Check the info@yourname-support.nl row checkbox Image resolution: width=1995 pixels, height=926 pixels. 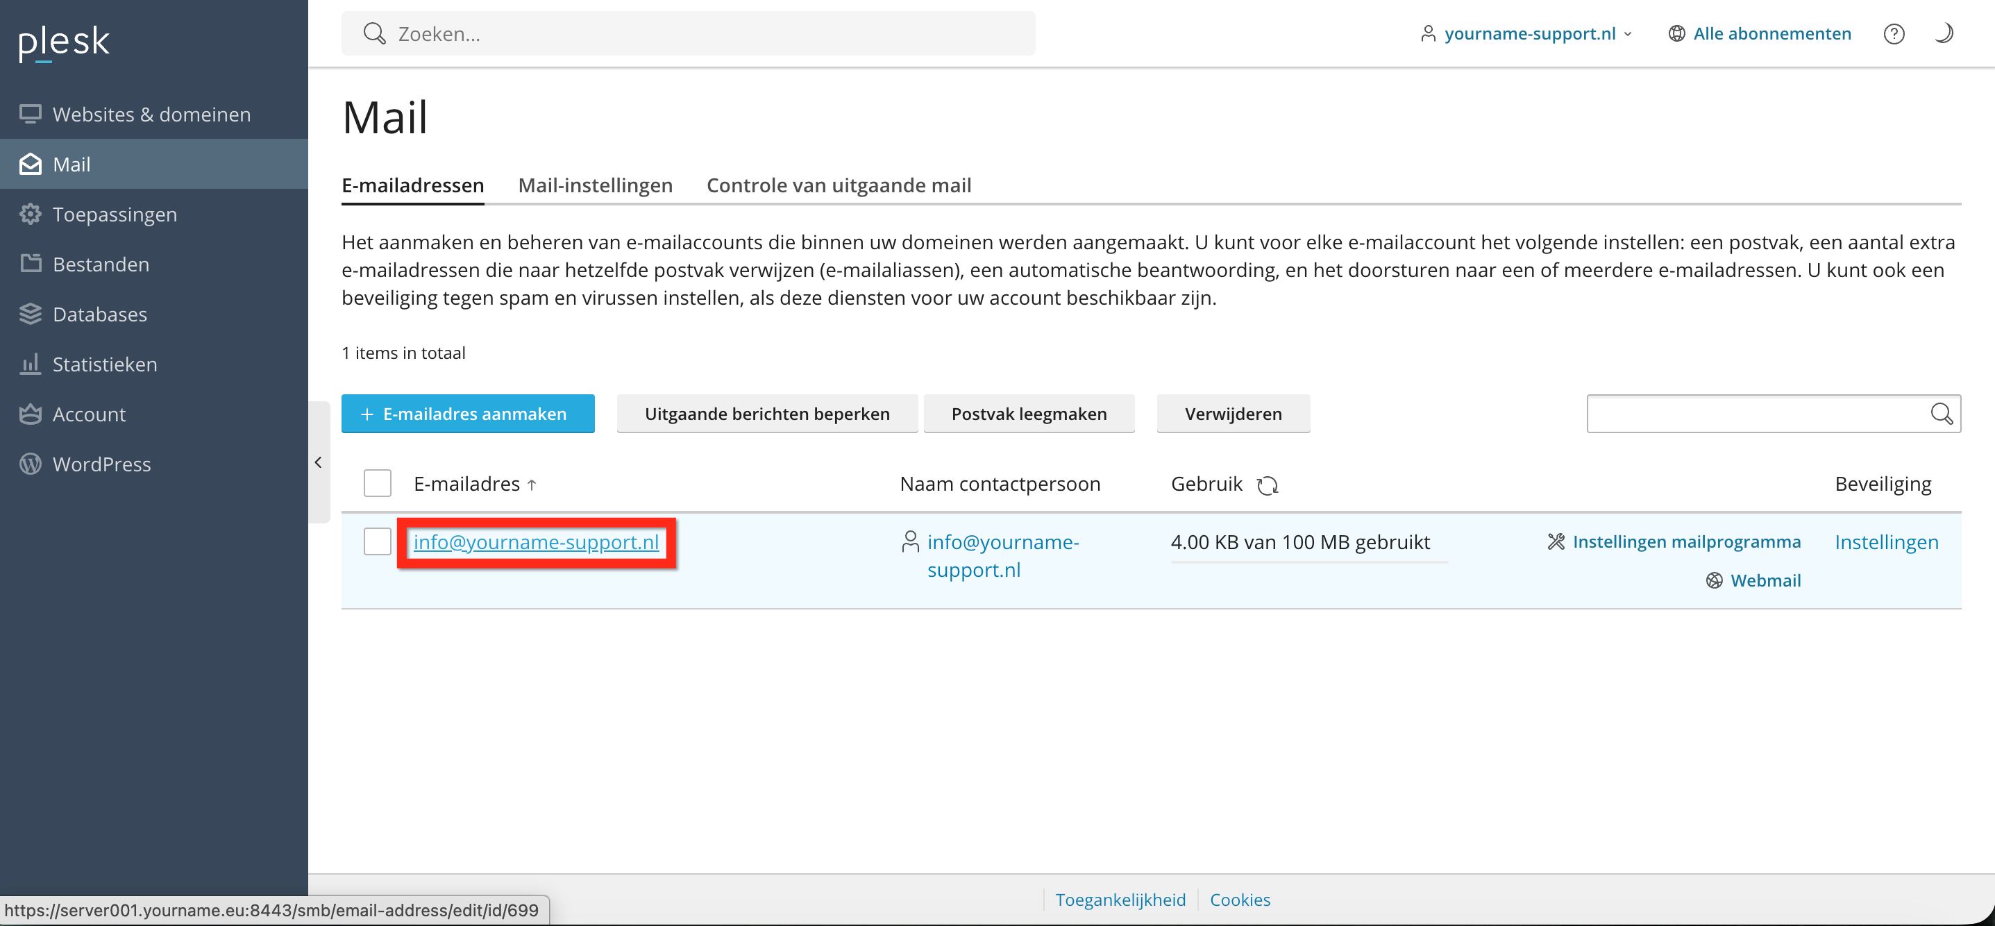point(377,542)
